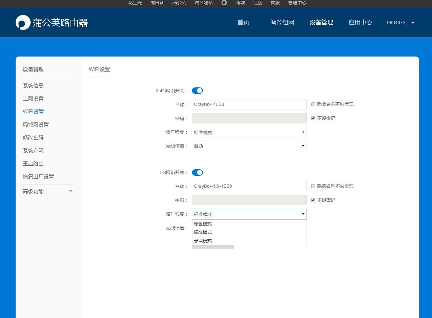Select 穿墙模式 in the dropdown list
Screen dimensions: 432x318
(249, 241)
